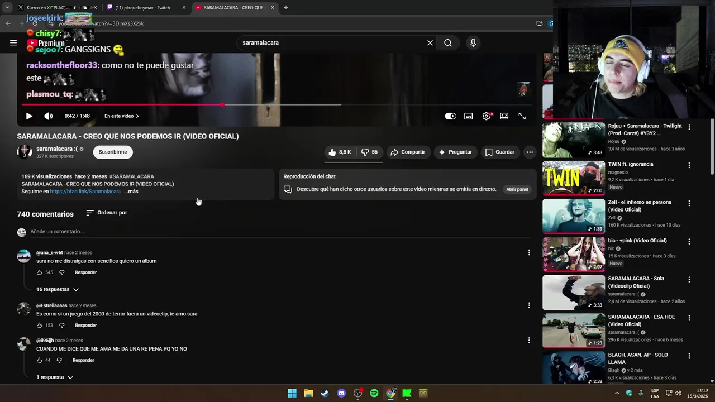The width and height of the screenshot is (715, 402).
Task: Open options for 'TWIN ft. ignorancia' video
Action: [x=689, y=165]
